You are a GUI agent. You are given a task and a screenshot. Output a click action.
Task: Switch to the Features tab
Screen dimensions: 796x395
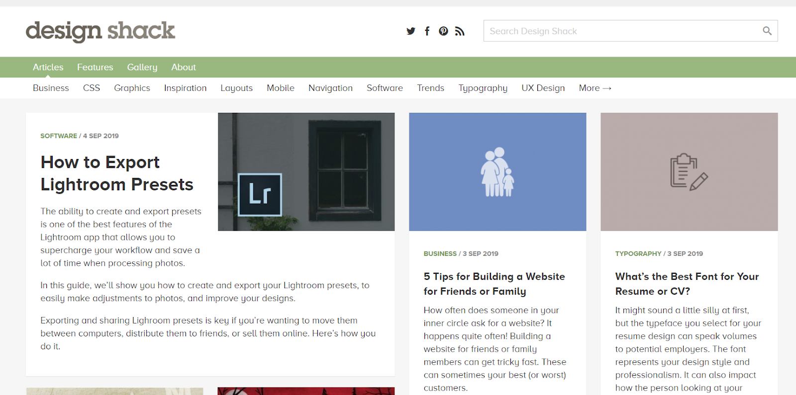click(95, 67)
